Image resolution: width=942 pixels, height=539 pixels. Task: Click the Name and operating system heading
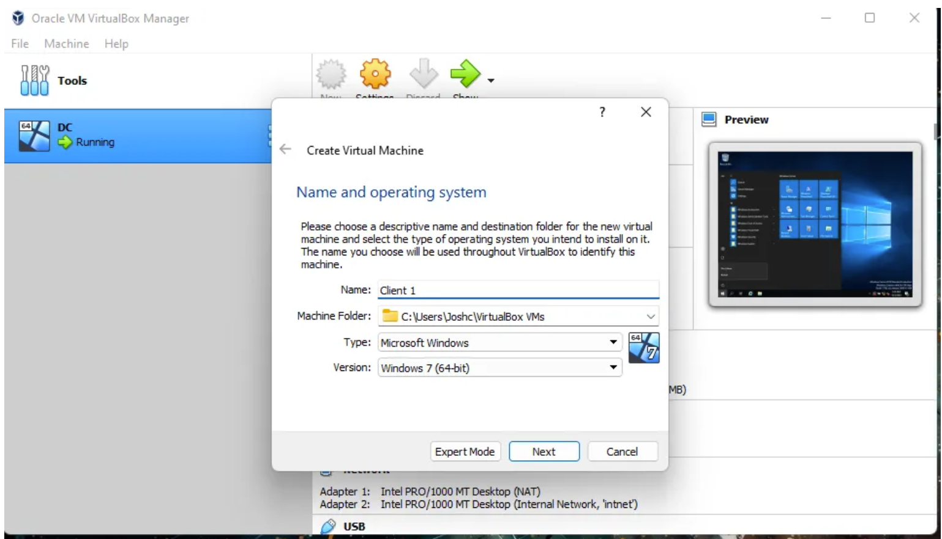[x=392, y=193]
